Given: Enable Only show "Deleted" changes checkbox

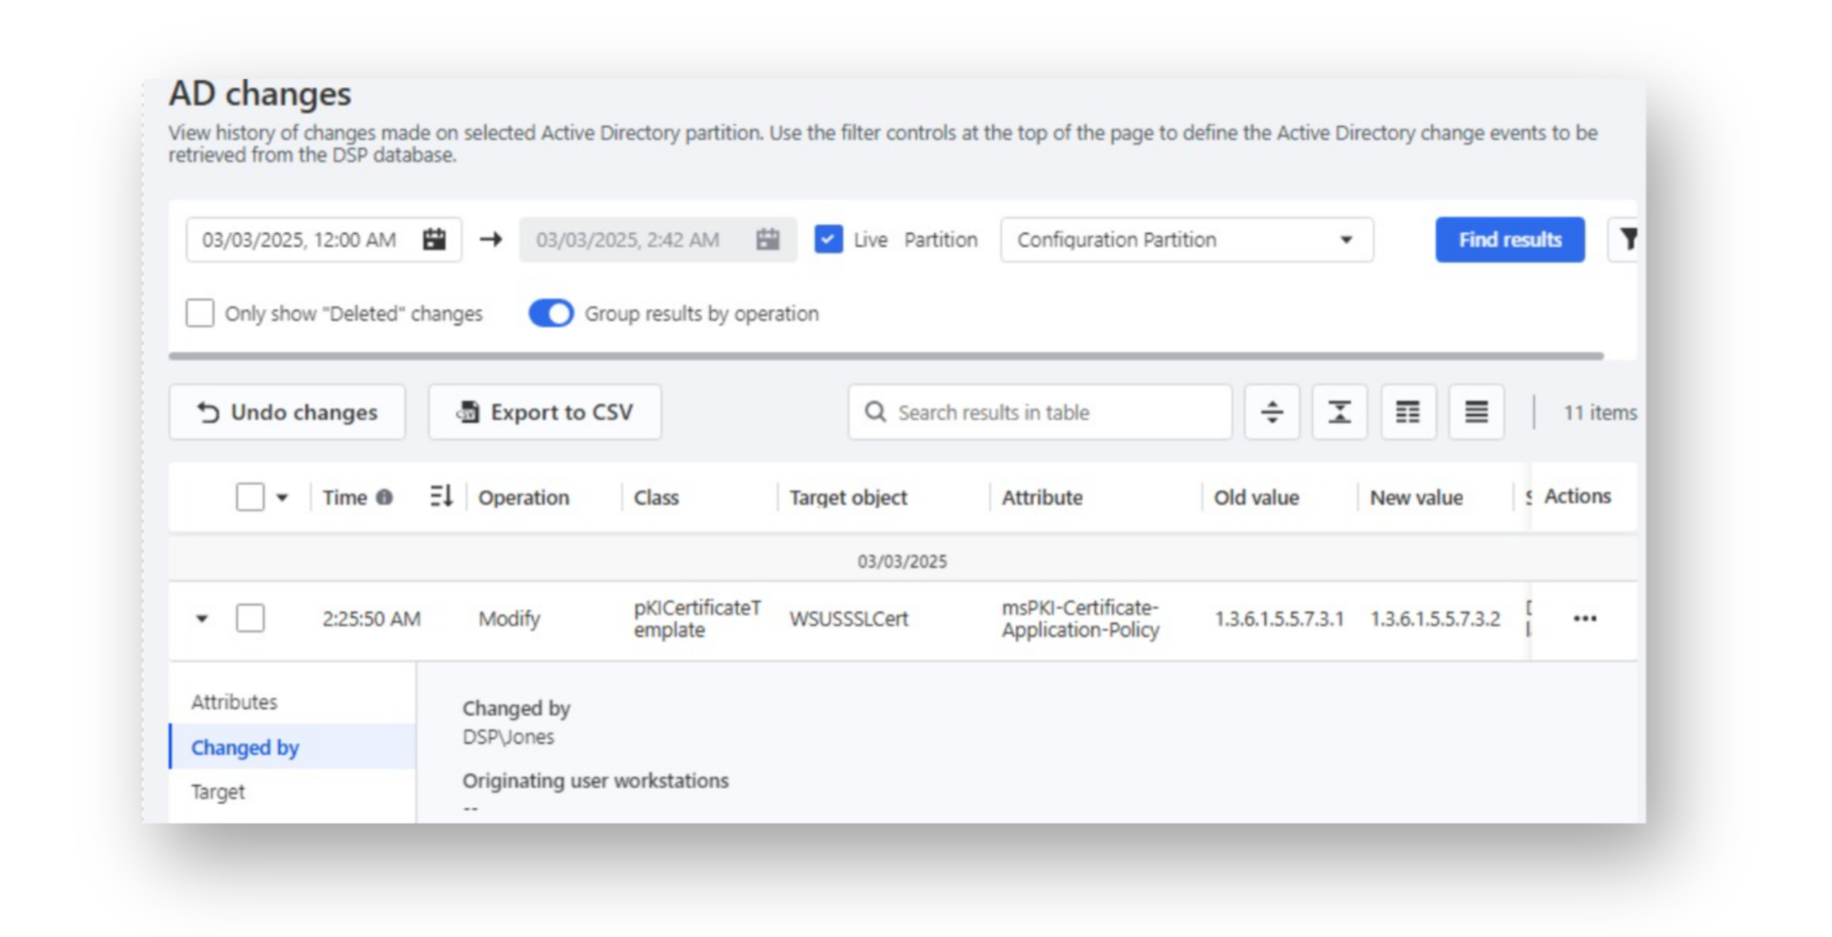Looking at the screenshot, I should [x=200, y=313].
